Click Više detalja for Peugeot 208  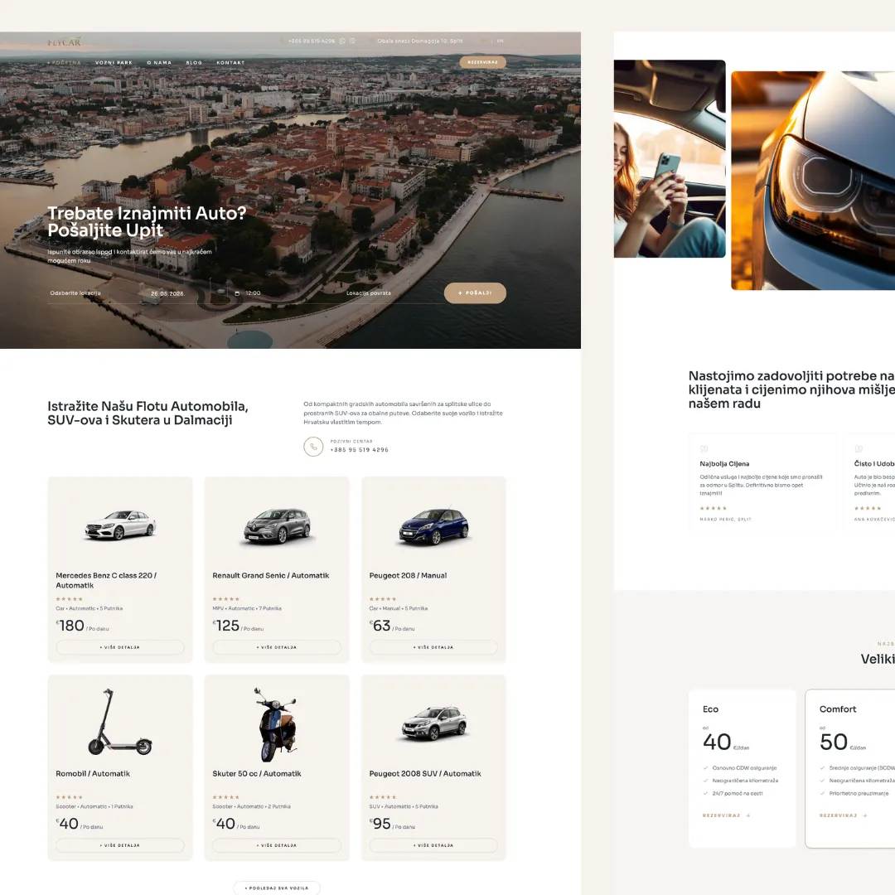point(433,647)
